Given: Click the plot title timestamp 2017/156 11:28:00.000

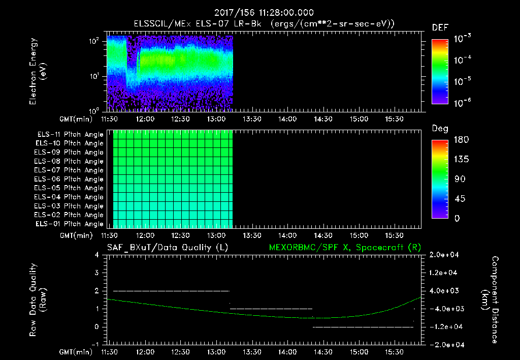Looking at the screenshot, I should point(264,13).
